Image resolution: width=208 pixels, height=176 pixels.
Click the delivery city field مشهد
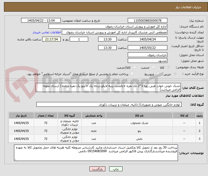click(148, 61)
